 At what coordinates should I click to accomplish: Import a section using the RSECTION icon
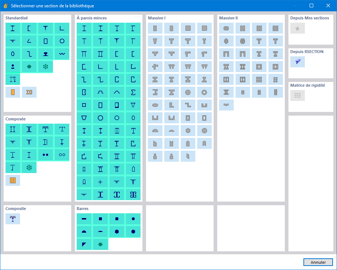tap(298, 62)
